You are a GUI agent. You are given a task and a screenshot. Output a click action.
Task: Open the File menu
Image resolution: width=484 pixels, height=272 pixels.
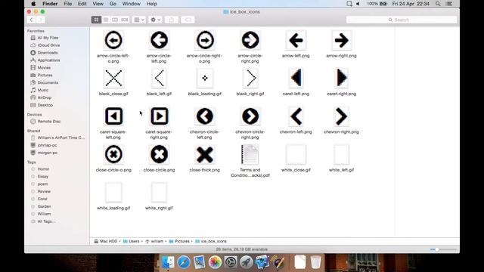(x=67, y=4)
